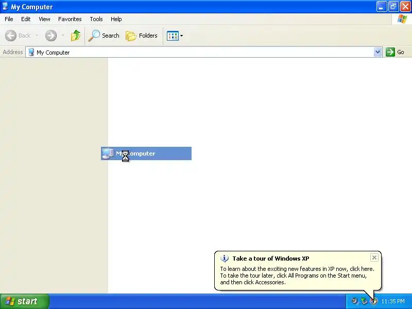Open the Edit menu
Screen dimensions: 412x309
[x=26, y=19]
